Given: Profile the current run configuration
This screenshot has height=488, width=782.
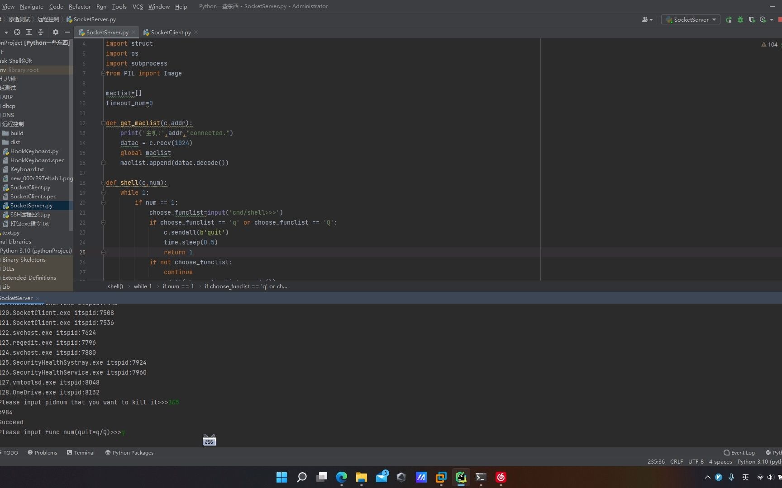Looking at the screenshot, I should pos(763,19).
